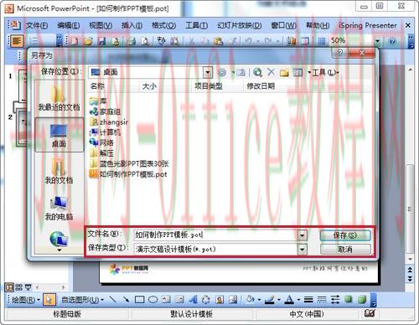Switch to Slide Sorter view icon
The image size is (419, 325).
click(18, 287)
